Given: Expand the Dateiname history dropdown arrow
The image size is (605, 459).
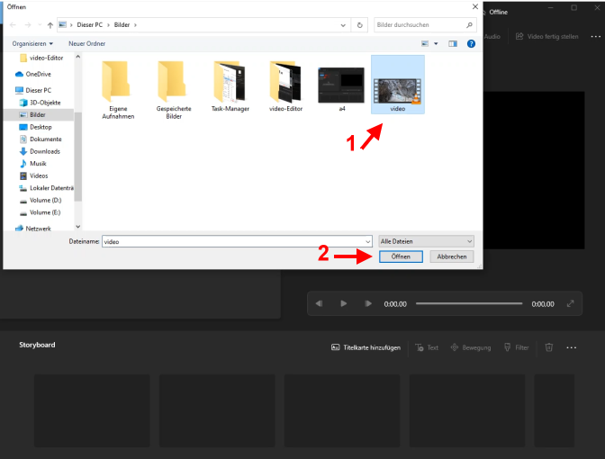Looking at the screenshot, I should (x=367, y=241).
